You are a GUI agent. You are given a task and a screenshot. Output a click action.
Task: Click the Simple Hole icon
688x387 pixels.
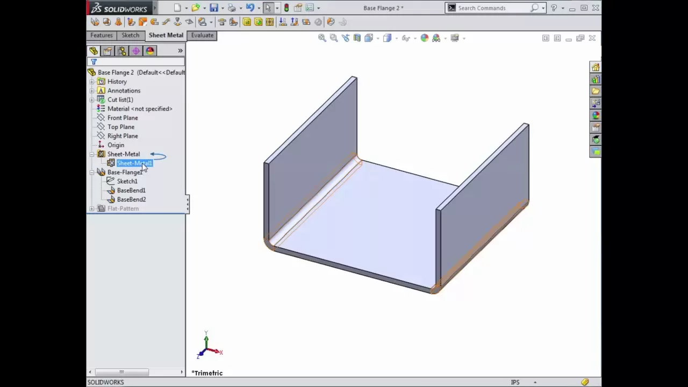pos(258,22)
